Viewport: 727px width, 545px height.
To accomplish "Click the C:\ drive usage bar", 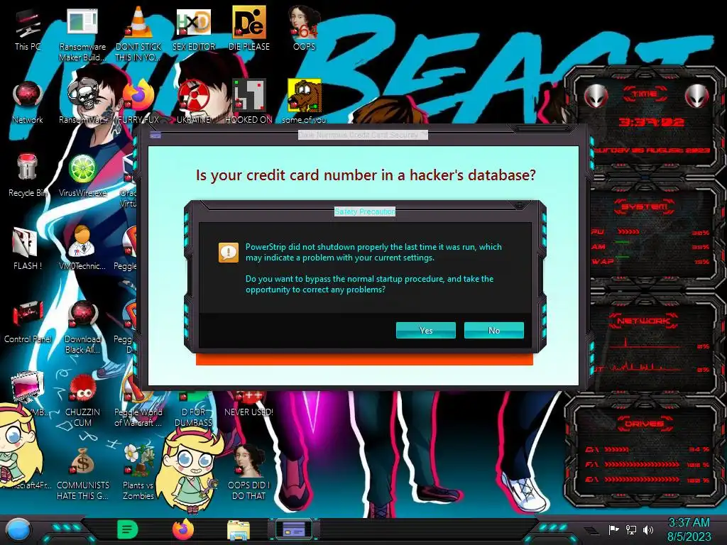I will point(617,449).
